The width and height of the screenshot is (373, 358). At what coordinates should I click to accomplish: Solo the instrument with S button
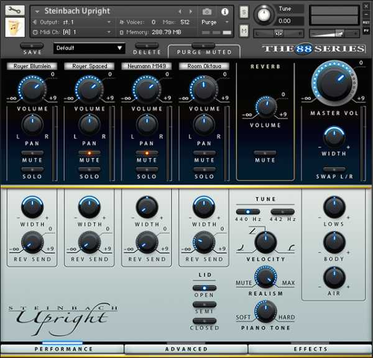click(x=244, y=12)
